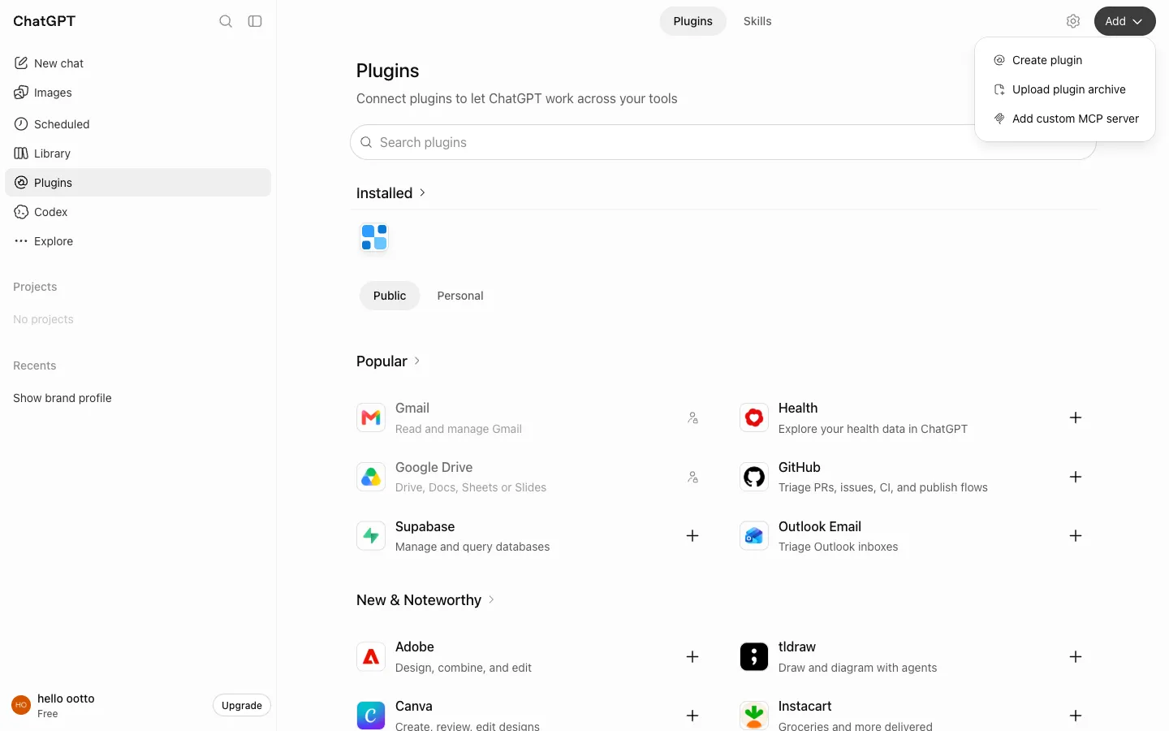Expand the Installed section chevron

click(422, 192)
